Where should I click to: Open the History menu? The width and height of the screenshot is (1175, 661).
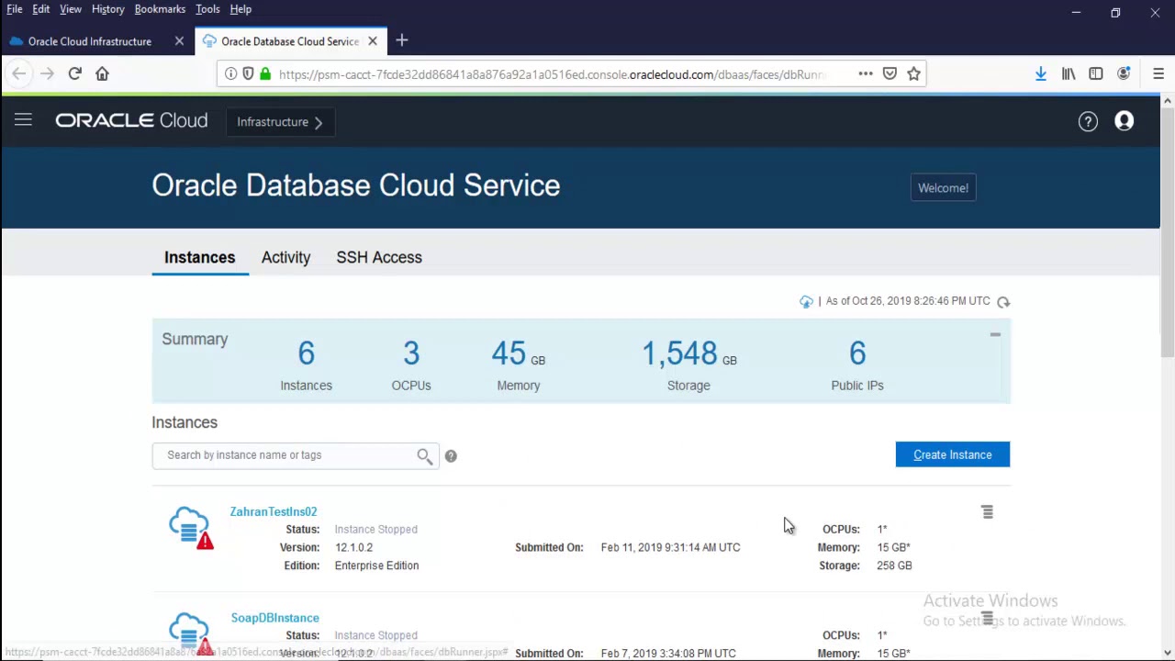108,9
